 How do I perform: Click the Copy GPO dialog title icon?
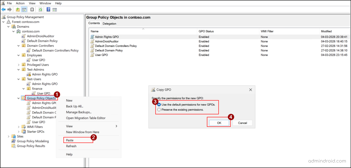pyautogui.click(x=153, y=89)
